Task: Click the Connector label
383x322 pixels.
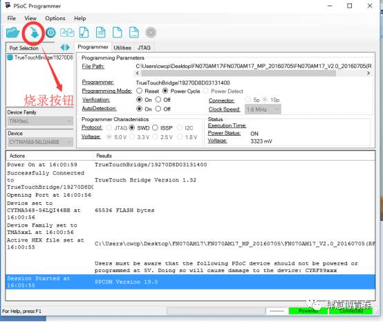Action: click(x=221, y=100)
